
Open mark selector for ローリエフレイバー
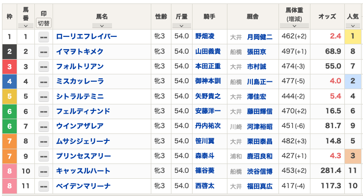point(44,37)
